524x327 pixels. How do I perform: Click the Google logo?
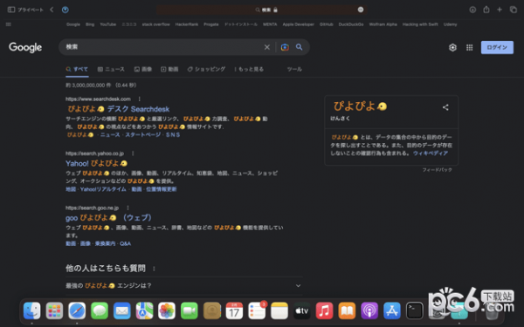[x=25, y=47]
